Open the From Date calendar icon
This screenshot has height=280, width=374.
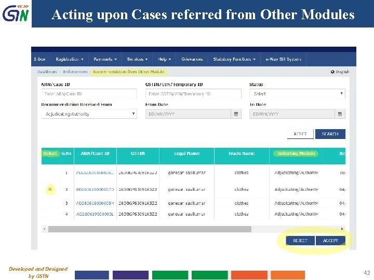tap(236, 114)
